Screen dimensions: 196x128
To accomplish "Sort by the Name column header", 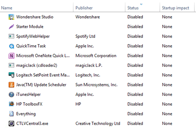I will pos(7,8).
